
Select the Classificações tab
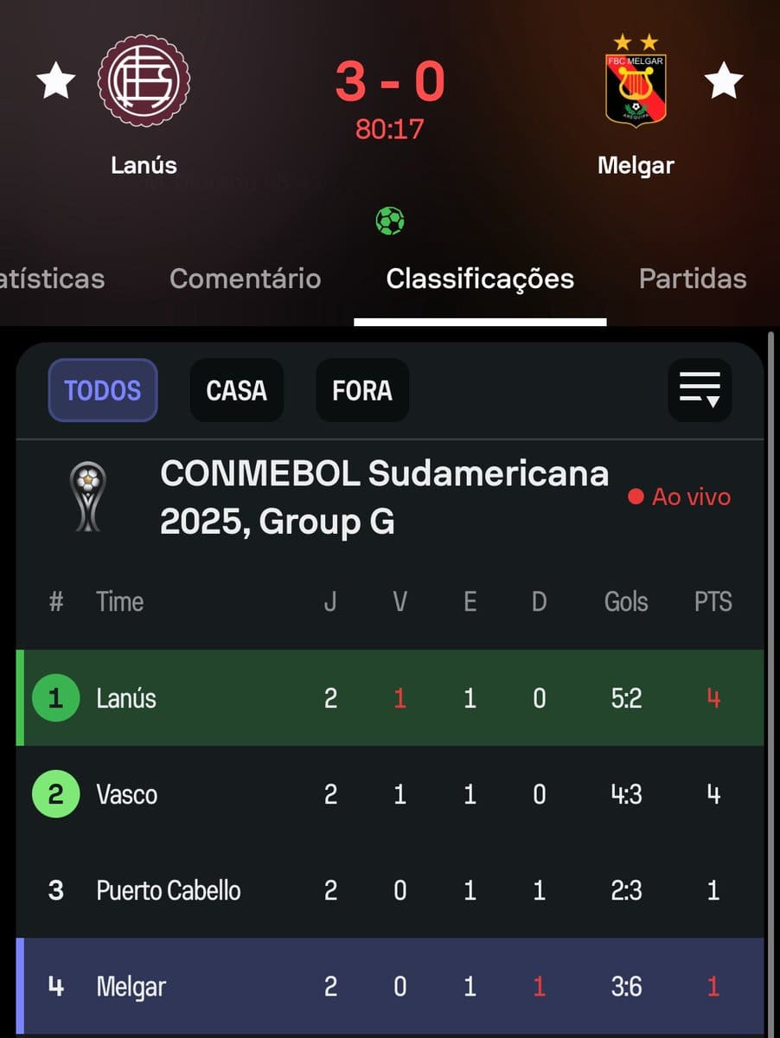(480, 279)
